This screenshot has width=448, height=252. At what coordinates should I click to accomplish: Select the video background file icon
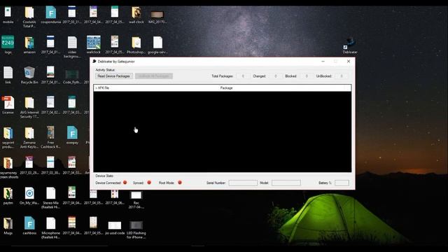click(x=72, y=47)
